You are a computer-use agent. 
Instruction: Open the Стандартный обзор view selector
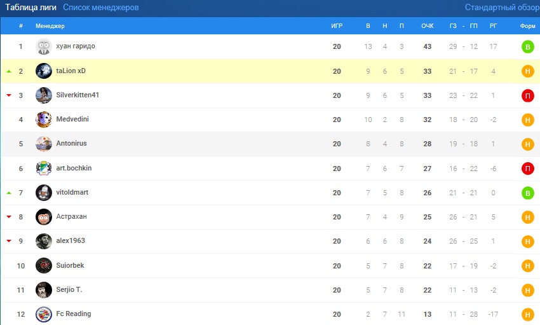coord(501,8)
